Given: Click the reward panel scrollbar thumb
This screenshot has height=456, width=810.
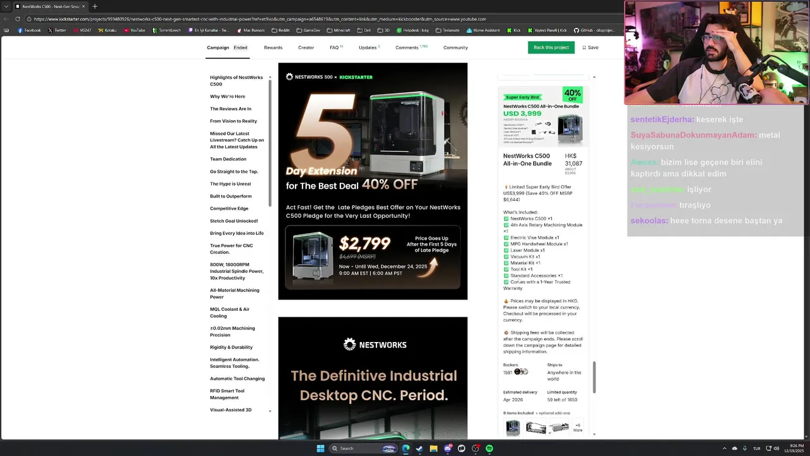Looking at the screenshot, I should pos(594,377).
